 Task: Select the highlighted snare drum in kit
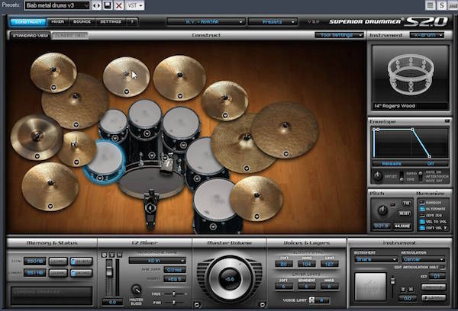click(105, 159)
